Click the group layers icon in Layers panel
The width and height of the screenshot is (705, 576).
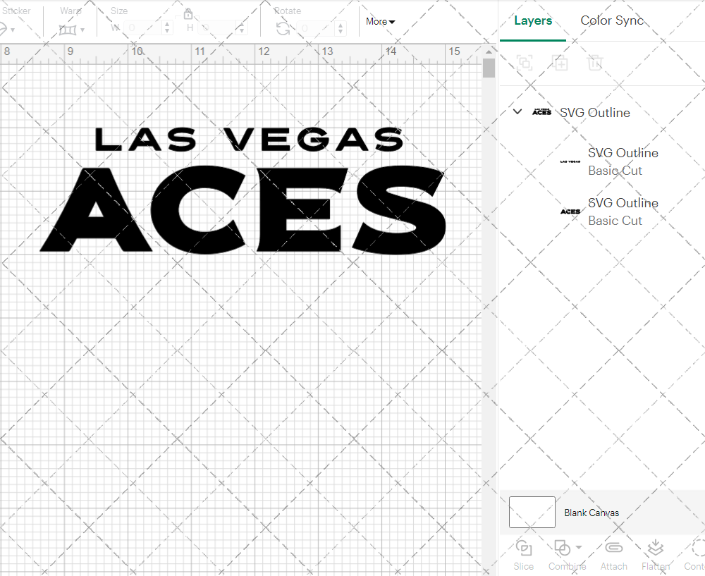pyautogui.click(x=525, y=63)
